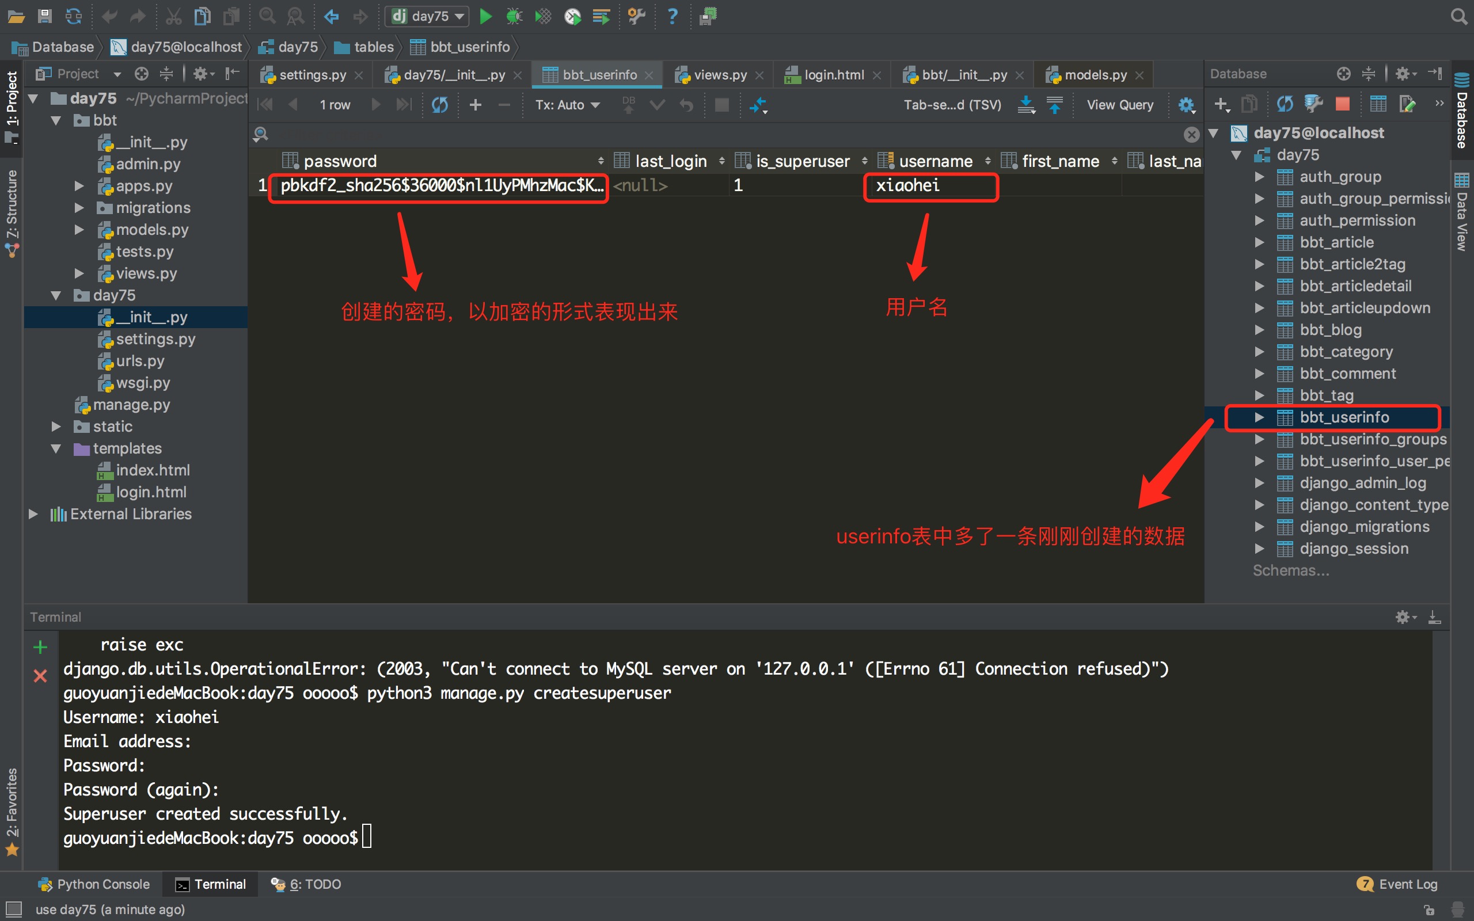The height and width of the screenshot is (921, 1474).
Task: Switch to the Python Console tab
Action: tap(94, 884)
